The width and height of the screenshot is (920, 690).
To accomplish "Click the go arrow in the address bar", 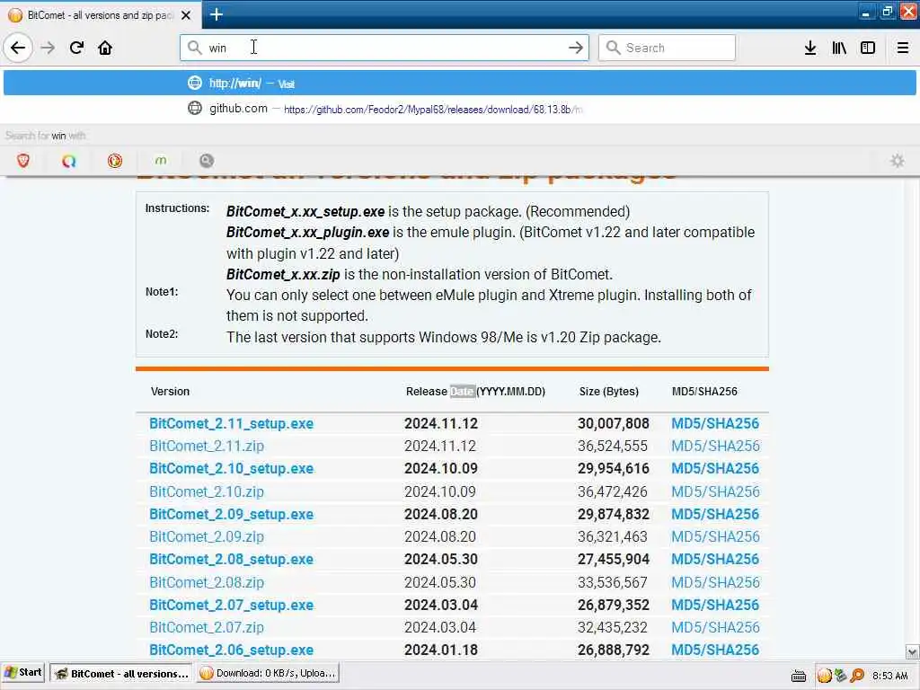I will pyautogui.click(x=576, y=48).
